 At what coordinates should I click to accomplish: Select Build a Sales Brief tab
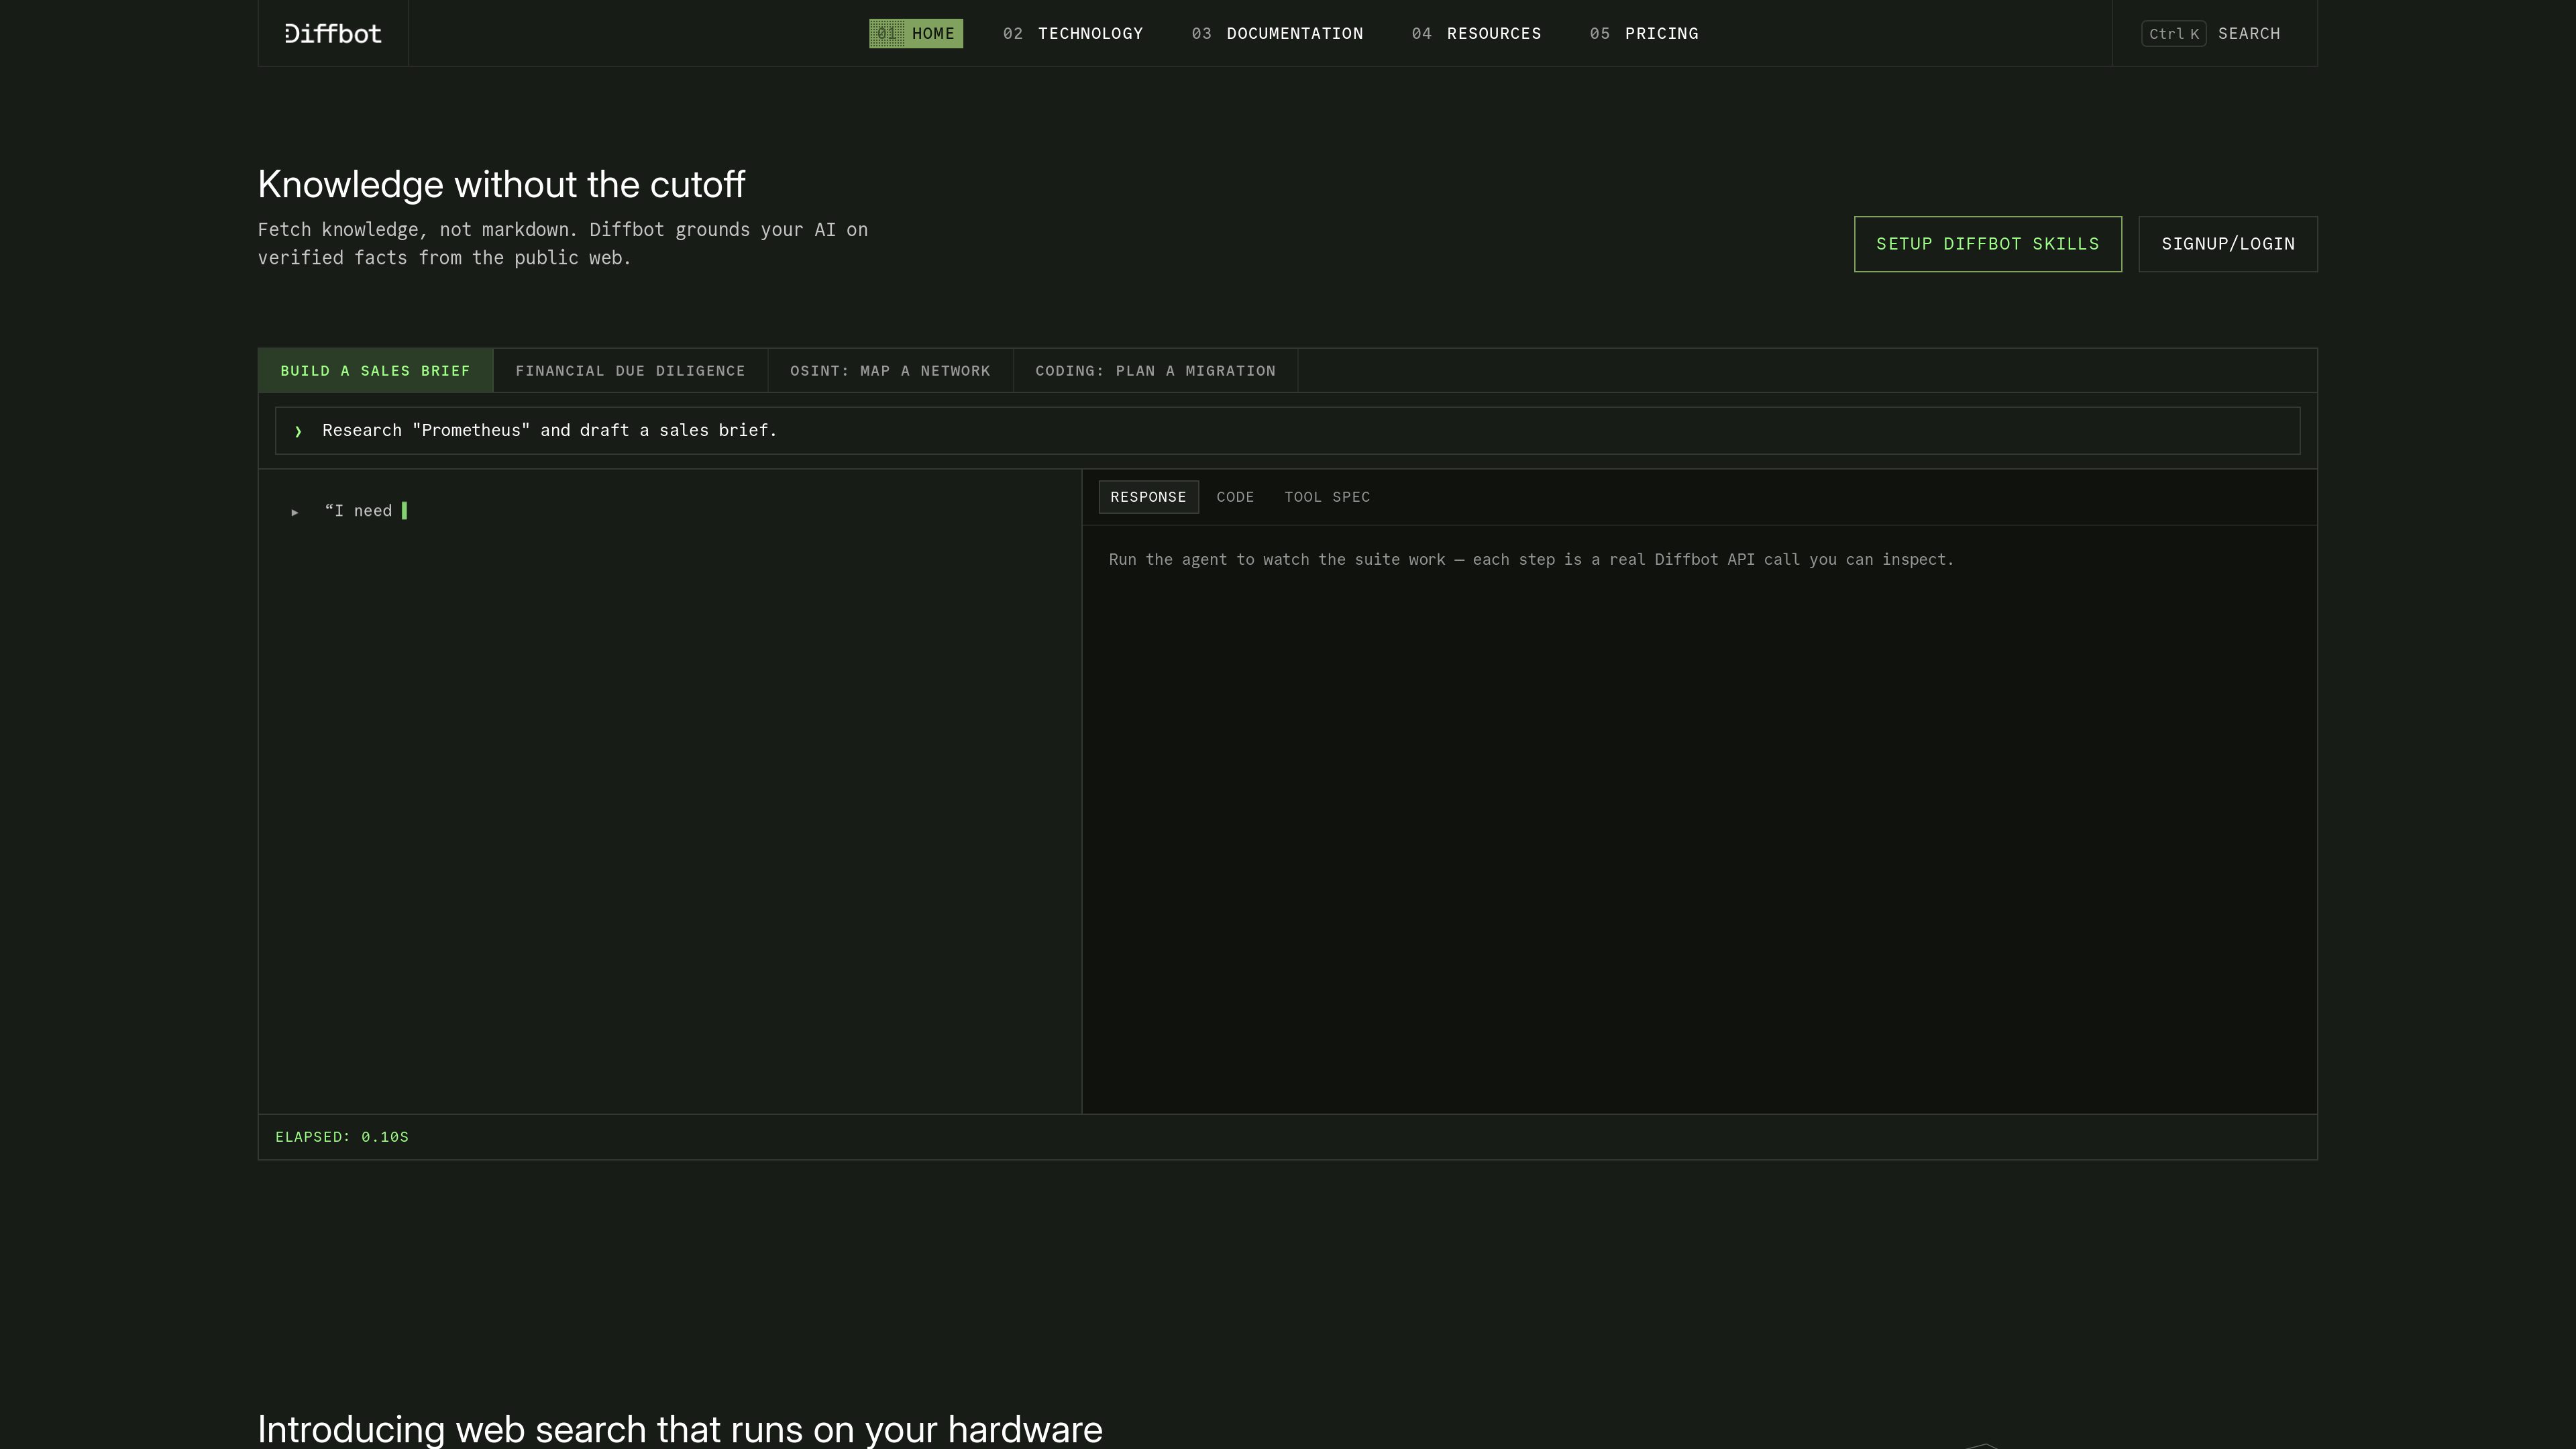point(375,371)
